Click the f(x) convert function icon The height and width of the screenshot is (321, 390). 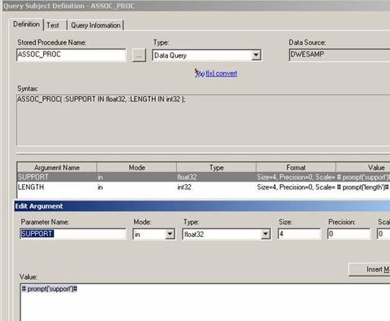(x=199, y=73)
